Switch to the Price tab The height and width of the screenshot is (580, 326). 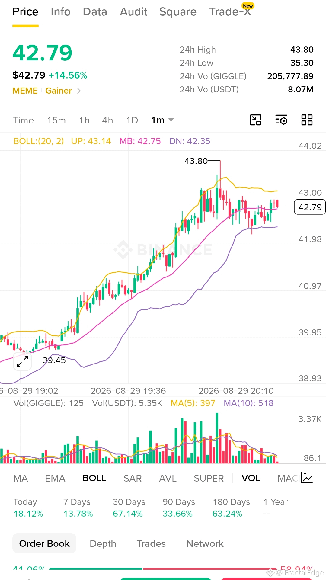pyautogui.click(x=25, y=12)
